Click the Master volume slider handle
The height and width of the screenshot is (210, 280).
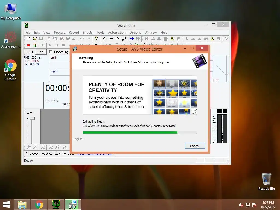tap(32, 119)
